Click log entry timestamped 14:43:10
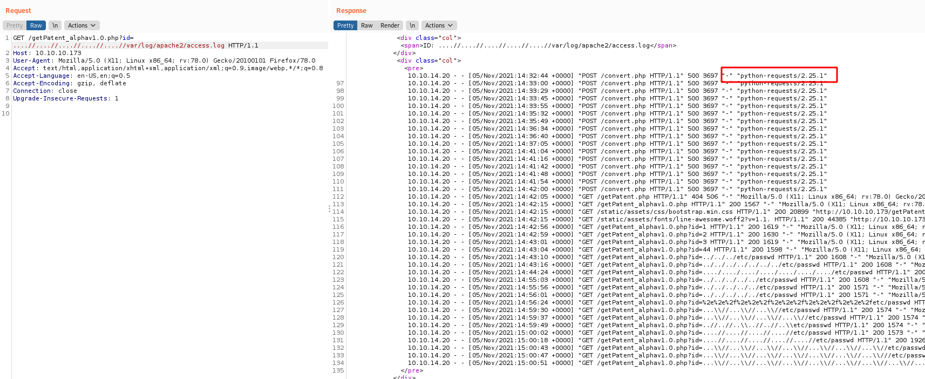The width and height of the screenshot is (925, 379). 666,257
